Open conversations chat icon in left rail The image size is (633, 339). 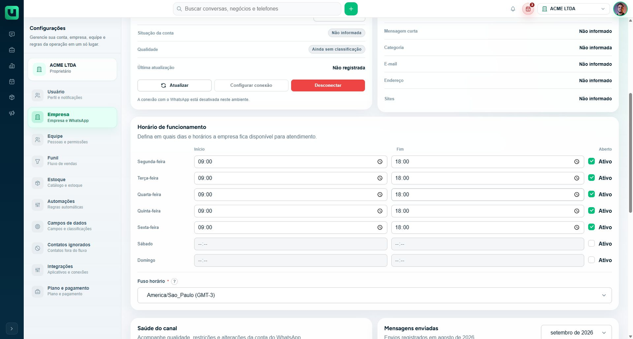click(x=12, y=34)
